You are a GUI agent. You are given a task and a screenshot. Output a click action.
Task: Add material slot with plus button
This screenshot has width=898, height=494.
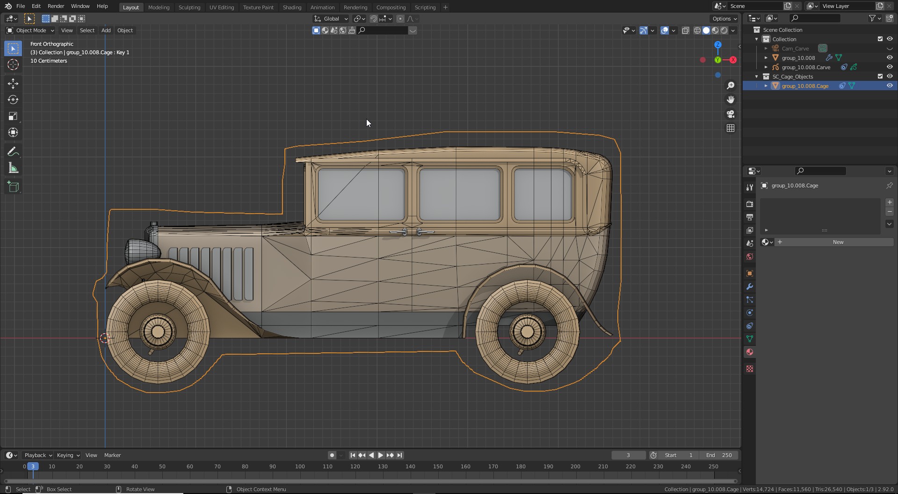tap(890, 202)
